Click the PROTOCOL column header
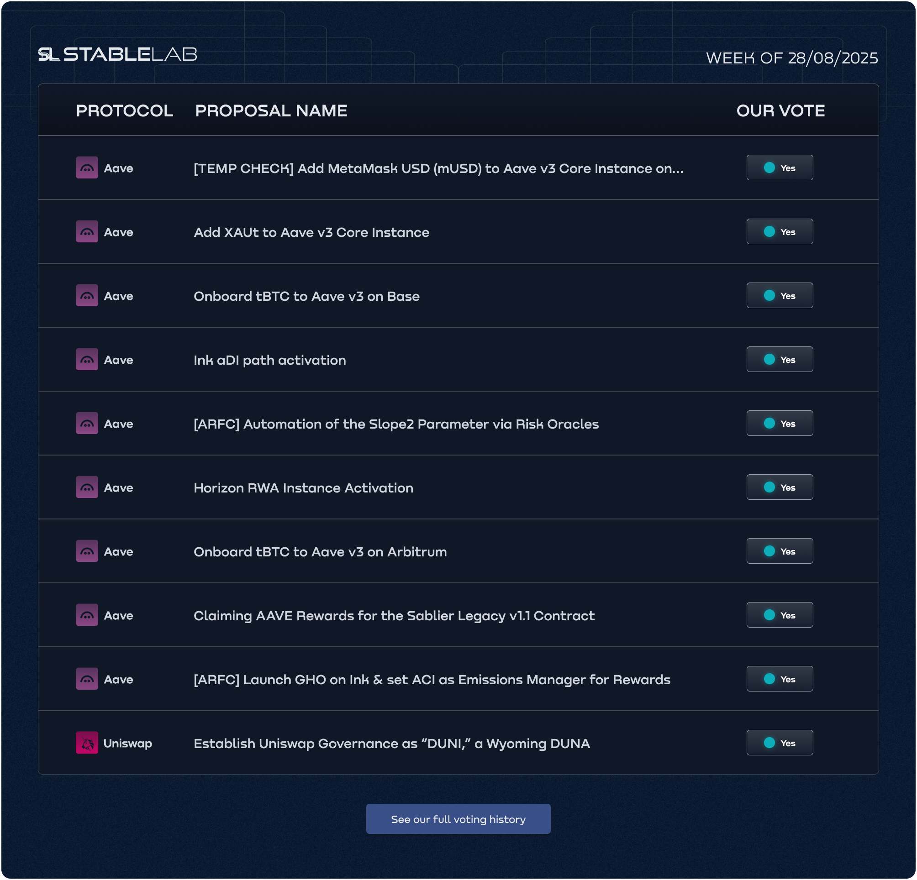Screen dimensions: 917x880 pos(125,111)
